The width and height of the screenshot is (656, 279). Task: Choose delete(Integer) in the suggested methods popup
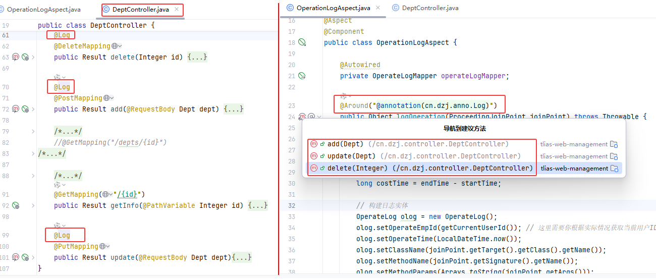coord(430,169)
